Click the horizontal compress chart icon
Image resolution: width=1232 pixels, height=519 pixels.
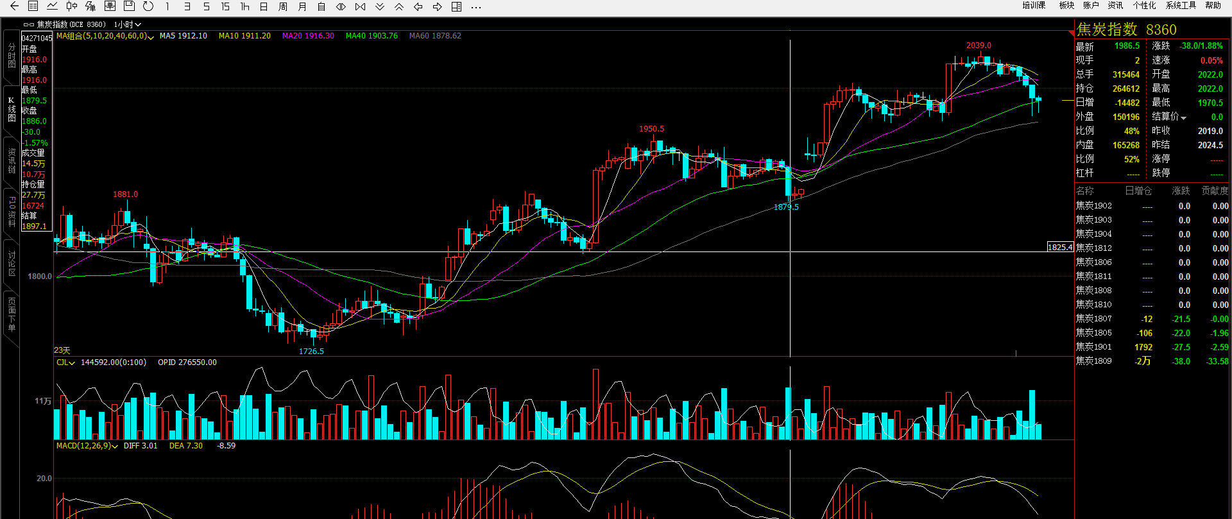point(360,6)
